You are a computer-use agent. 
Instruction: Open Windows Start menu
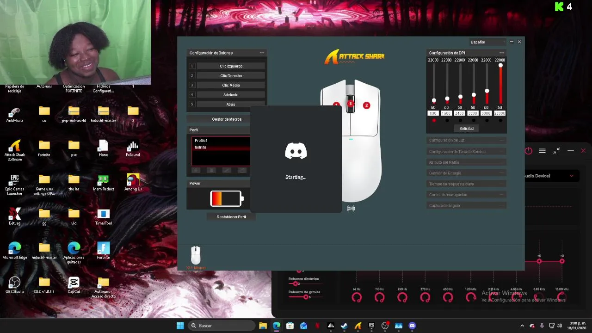pos(180,326)
